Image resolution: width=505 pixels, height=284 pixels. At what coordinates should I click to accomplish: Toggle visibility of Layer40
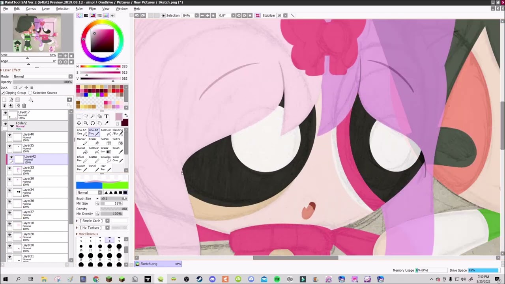[x=9, y=135]
